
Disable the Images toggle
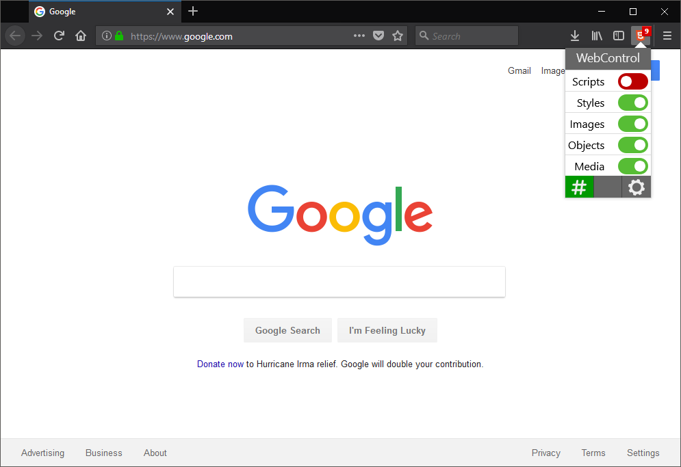pyautogui.click(x=633, y=124)
